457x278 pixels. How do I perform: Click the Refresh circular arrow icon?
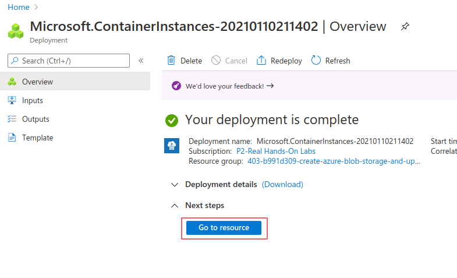click(316, 61)
